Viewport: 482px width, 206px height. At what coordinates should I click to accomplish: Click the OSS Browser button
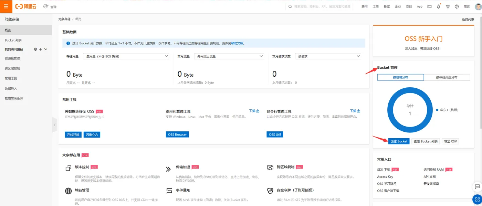[177, 134]
